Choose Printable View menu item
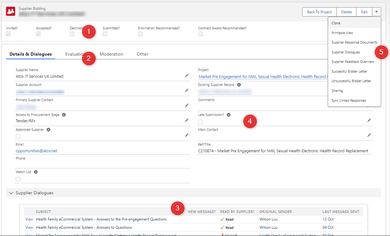 [354, 33]
